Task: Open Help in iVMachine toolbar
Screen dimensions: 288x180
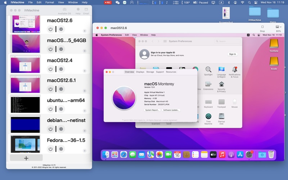Action: click(78, 11)
